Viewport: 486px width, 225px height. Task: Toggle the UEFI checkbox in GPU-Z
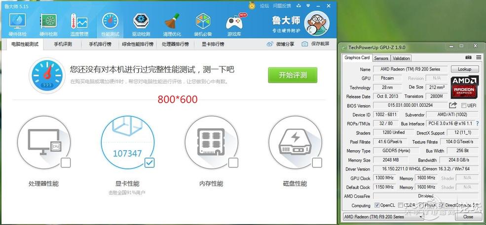point(464,105)
